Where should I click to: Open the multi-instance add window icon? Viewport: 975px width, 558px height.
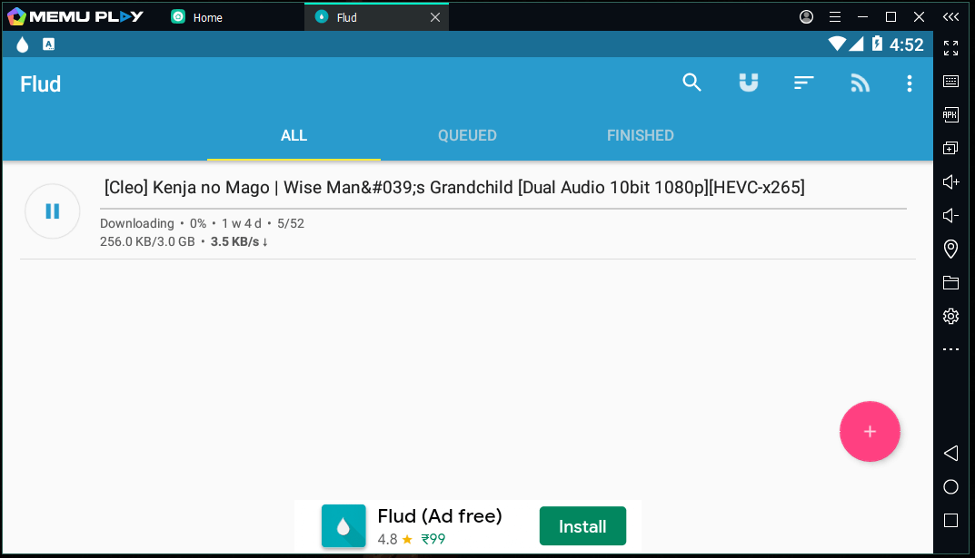[x=950, y=148]
